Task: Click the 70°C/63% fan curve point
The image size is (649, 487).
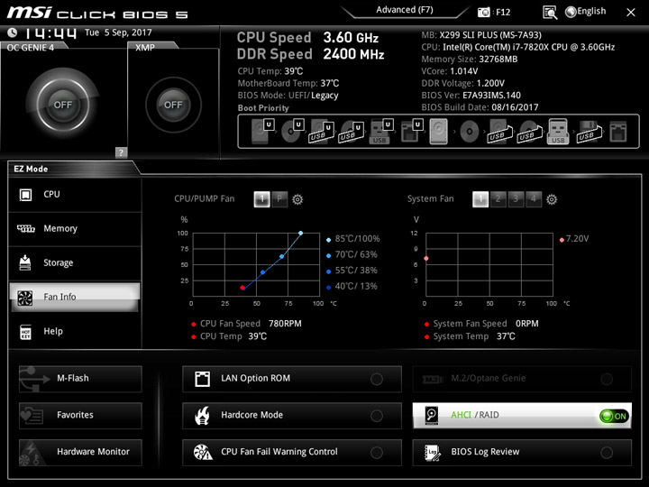Action: pyautogui.click(x=282, y=257)
